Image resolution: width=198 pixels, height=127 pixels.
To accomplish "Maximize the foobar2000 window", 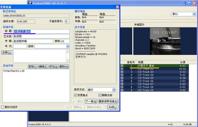I will point(189,3).
